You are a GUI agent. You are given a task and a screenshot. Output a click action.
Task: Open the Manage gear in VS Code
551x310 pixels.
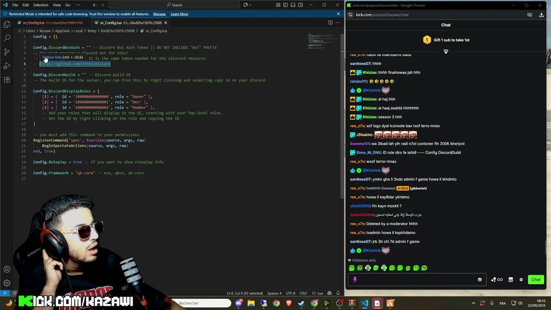click(x=7, y=283)
